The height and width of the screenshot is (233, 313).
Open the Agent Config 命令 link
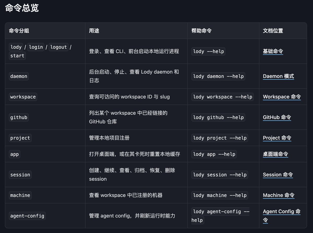click(x=282, y=216)
